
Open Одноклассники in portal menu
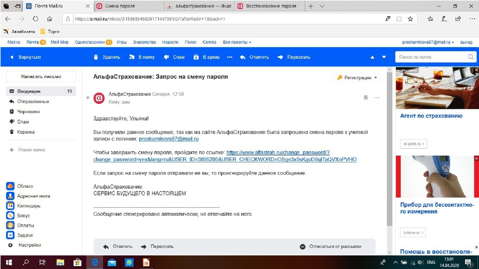pyautogui.click(x=89, y=42)
